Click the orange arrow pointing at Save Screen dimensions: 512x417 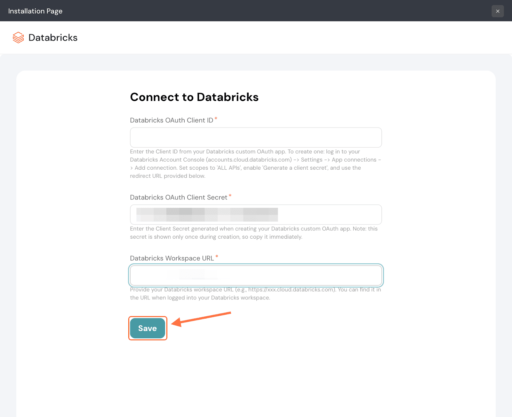(x=202, y=319)
